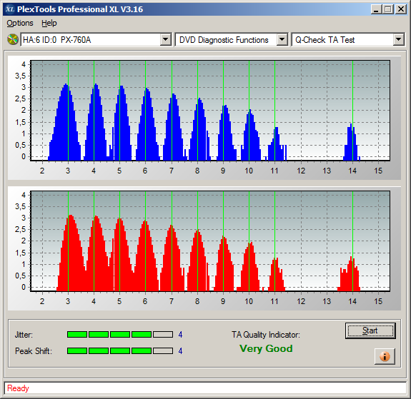Open the DVD Diagnostic Functions dropdown
Viewport: 411px width, 399px height.
(282, 40)
